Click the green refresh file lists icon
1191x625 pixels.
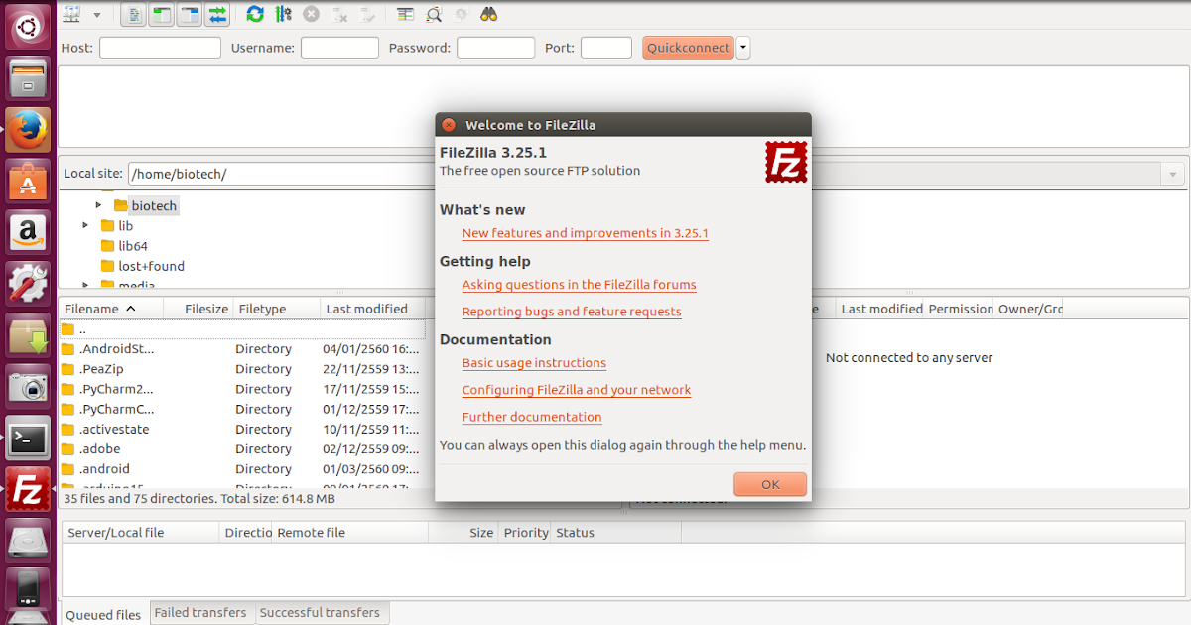tap(255, 14)
